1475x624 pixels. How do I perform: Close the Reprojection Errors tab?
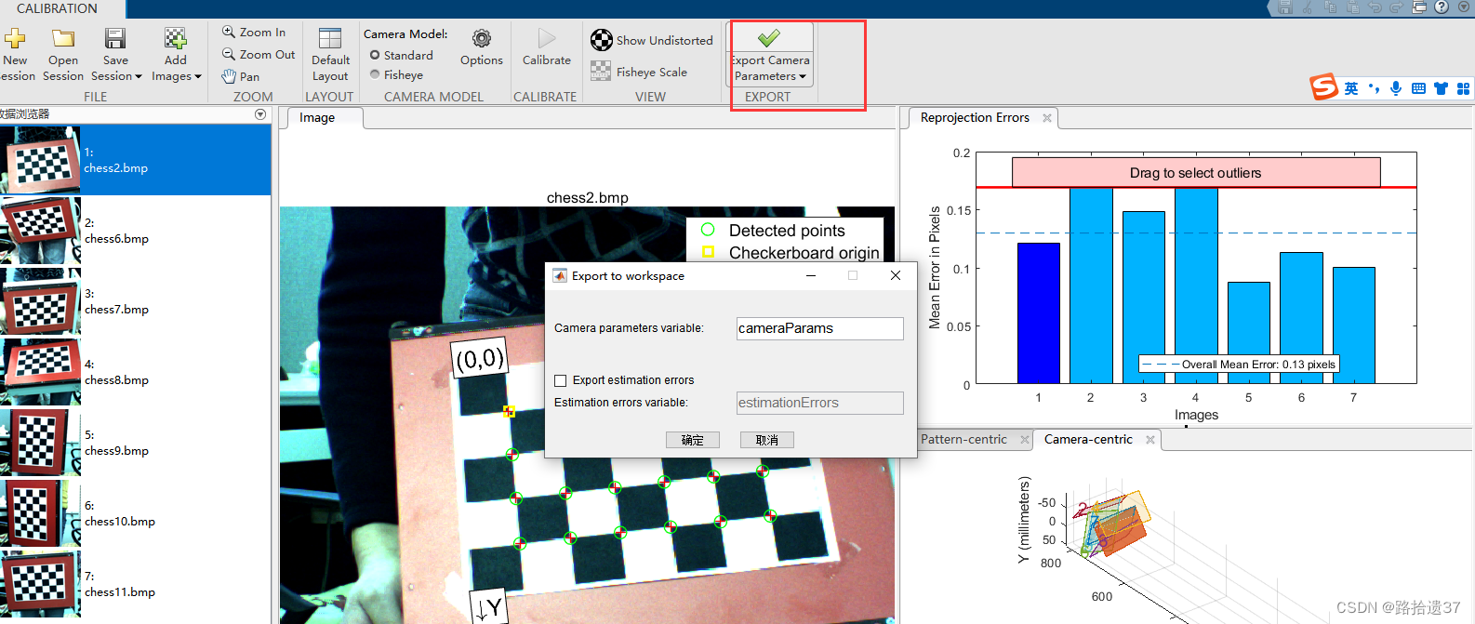click(x=1047, y=118)
